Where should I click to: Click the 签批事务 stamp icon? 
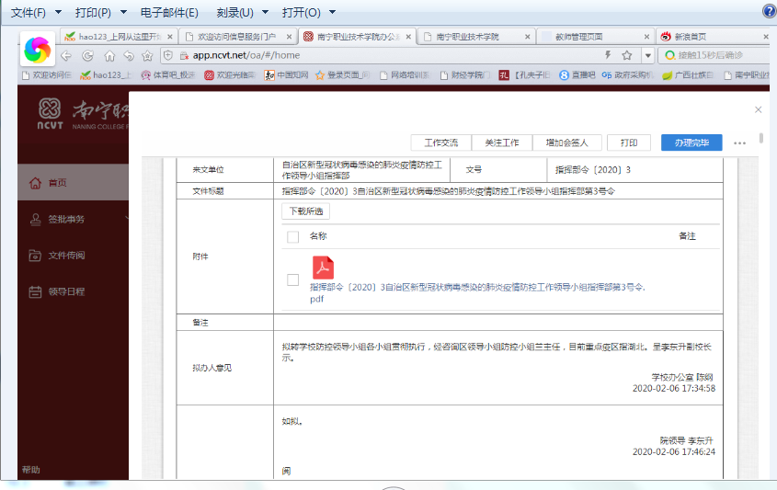click(x=35, y=219)
